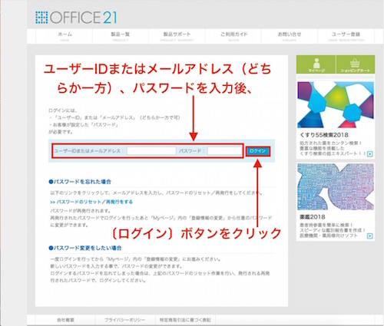
Task: Focus the ユーザーIDまたはメールアドレス field
Action: [x=151, y=151]
